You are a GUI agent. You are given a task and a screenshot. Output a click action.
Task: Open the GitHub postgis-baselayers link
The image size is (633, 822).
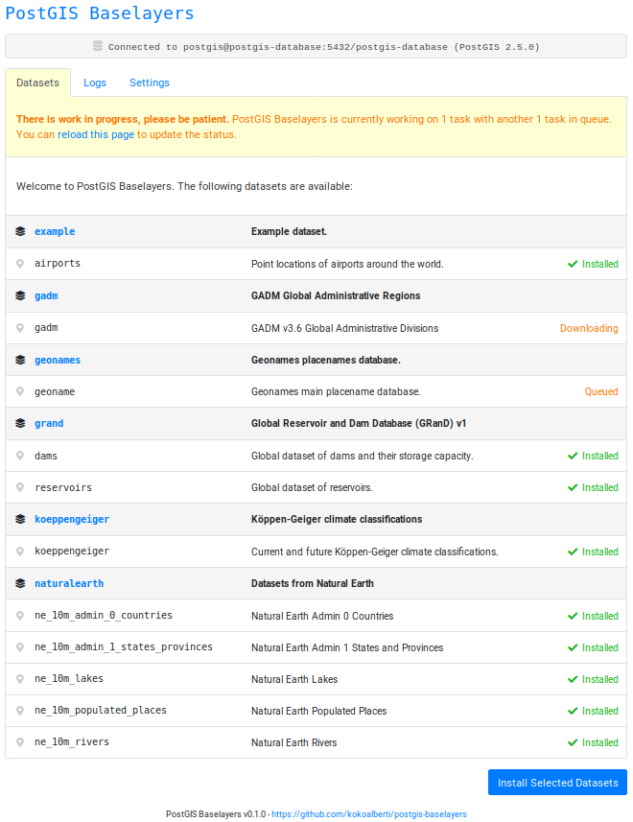(x=369, y=814)
